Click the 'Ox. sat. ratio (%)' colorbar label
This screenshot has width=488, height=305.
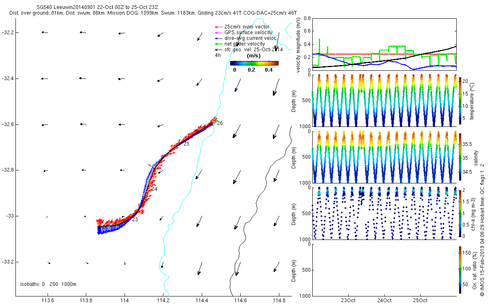pos(475,270)
